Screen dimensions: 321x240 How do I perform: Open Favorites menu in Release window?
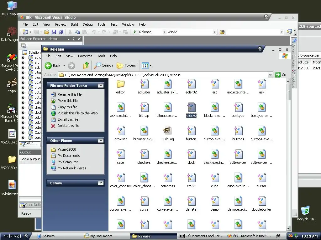85,56
